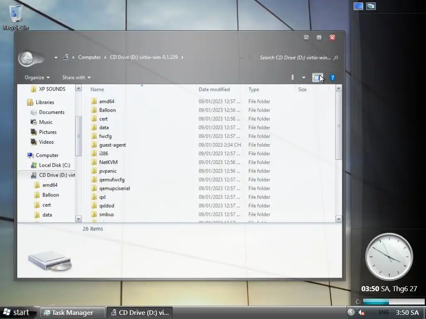The width and height of the screenshot is (426, 319).
Task: Click ENG language indicator in tray
Action: click(x=384, y=312)
